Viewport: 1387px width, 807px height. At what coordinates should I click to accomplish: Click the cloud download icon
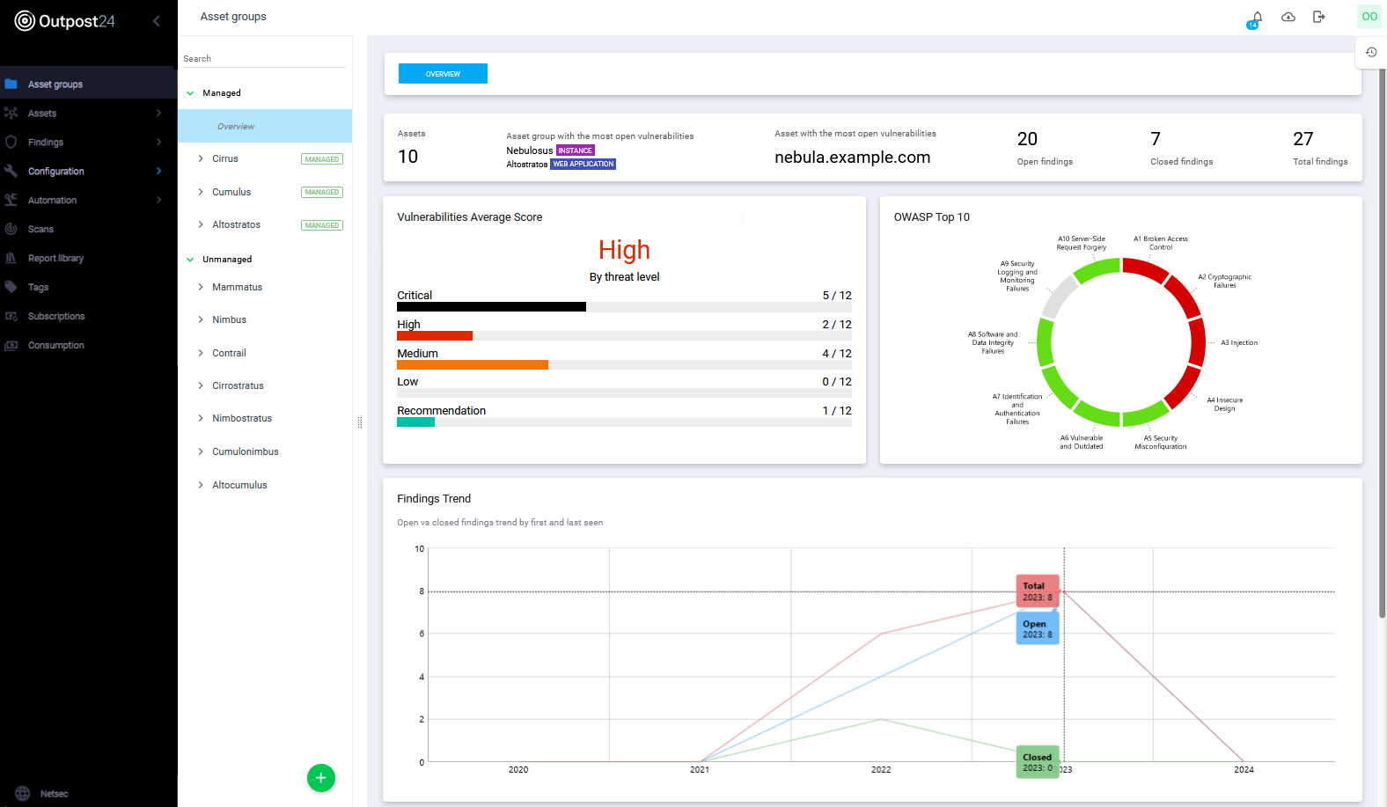tap(1288, 17)
